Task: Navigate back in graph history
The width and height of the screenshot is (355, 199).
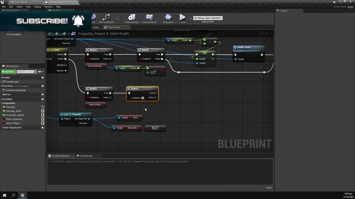Action: [57, 34]
